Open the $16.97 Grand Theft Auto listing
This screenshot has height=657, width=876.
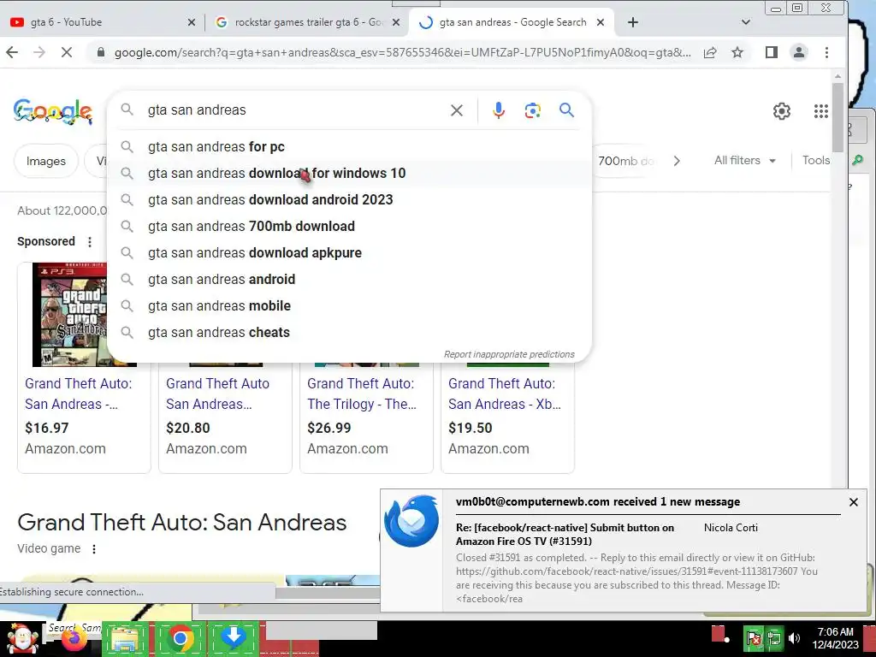[x=78, y=394]
